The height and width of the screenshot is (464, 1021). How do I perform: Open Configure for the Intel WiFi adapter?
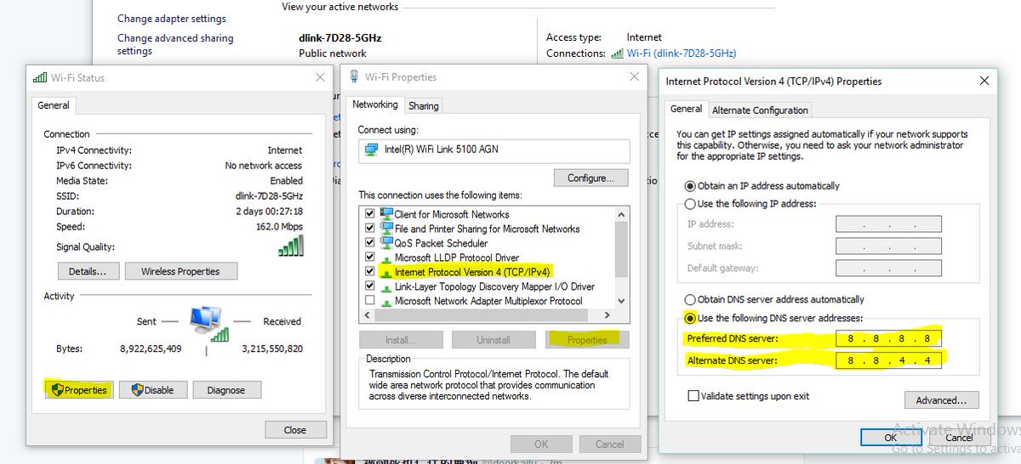[x=590, y=178]
